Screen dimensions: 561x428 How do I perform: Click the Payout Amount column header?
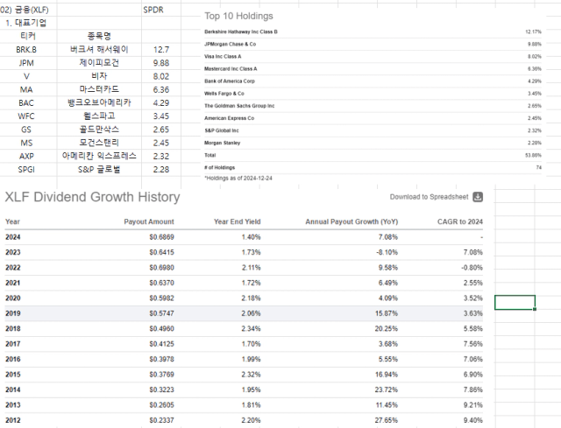[149, 221]
